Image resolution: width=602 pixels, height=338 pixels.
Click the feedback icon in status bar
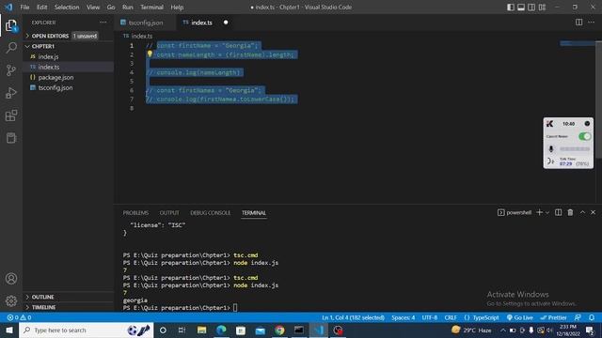point(578,317)
